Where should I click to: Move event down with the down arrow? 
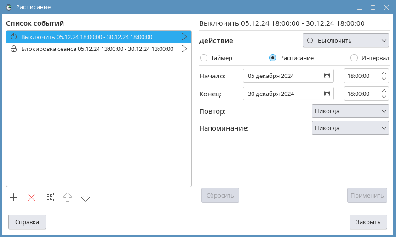(x=86, y=198)
